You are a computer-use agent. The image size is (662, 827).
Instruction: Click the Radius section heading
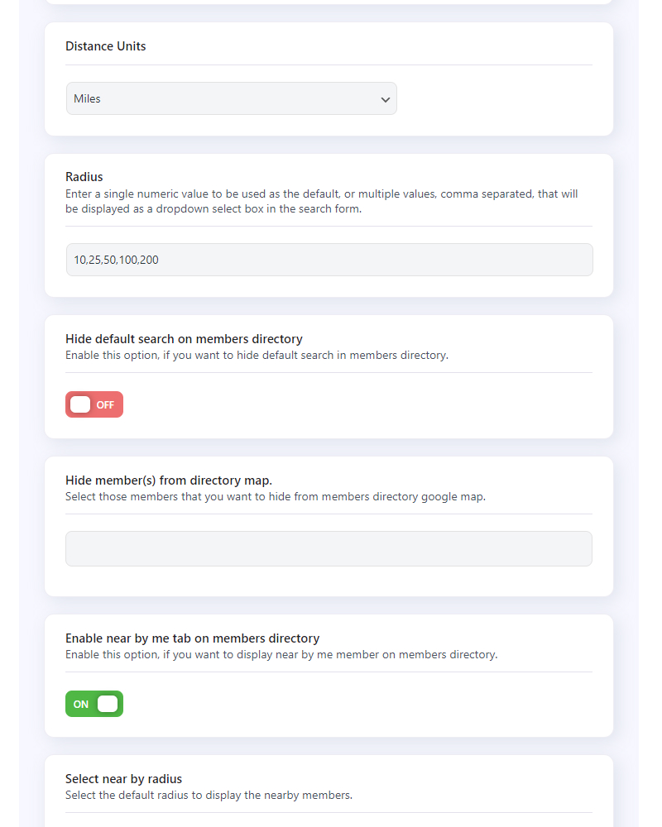[x=84, y=177]
